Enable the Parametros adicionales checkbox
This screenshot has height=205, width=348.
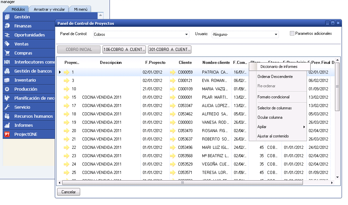(x=292, y=33)
